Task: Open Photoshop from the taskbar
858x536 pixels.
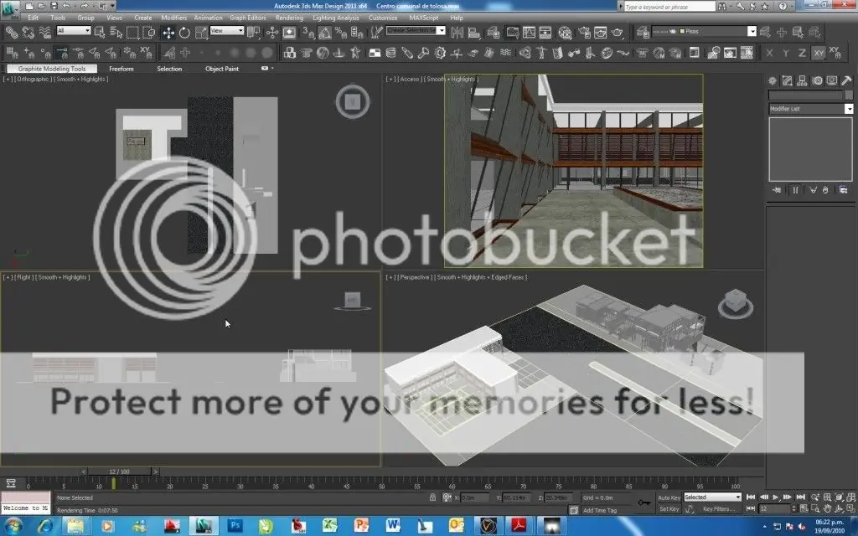Action: pos(235,526)
